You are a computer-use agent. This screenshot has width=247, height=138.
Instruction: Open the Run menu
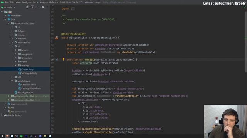tap(69, 2)
